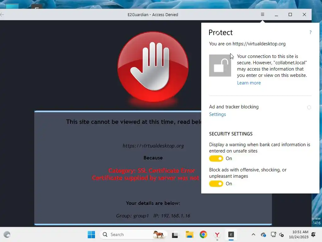The width and height of the screenshot is (322, 242).
Task: Open the Learn more link
Action: [249, 83]
